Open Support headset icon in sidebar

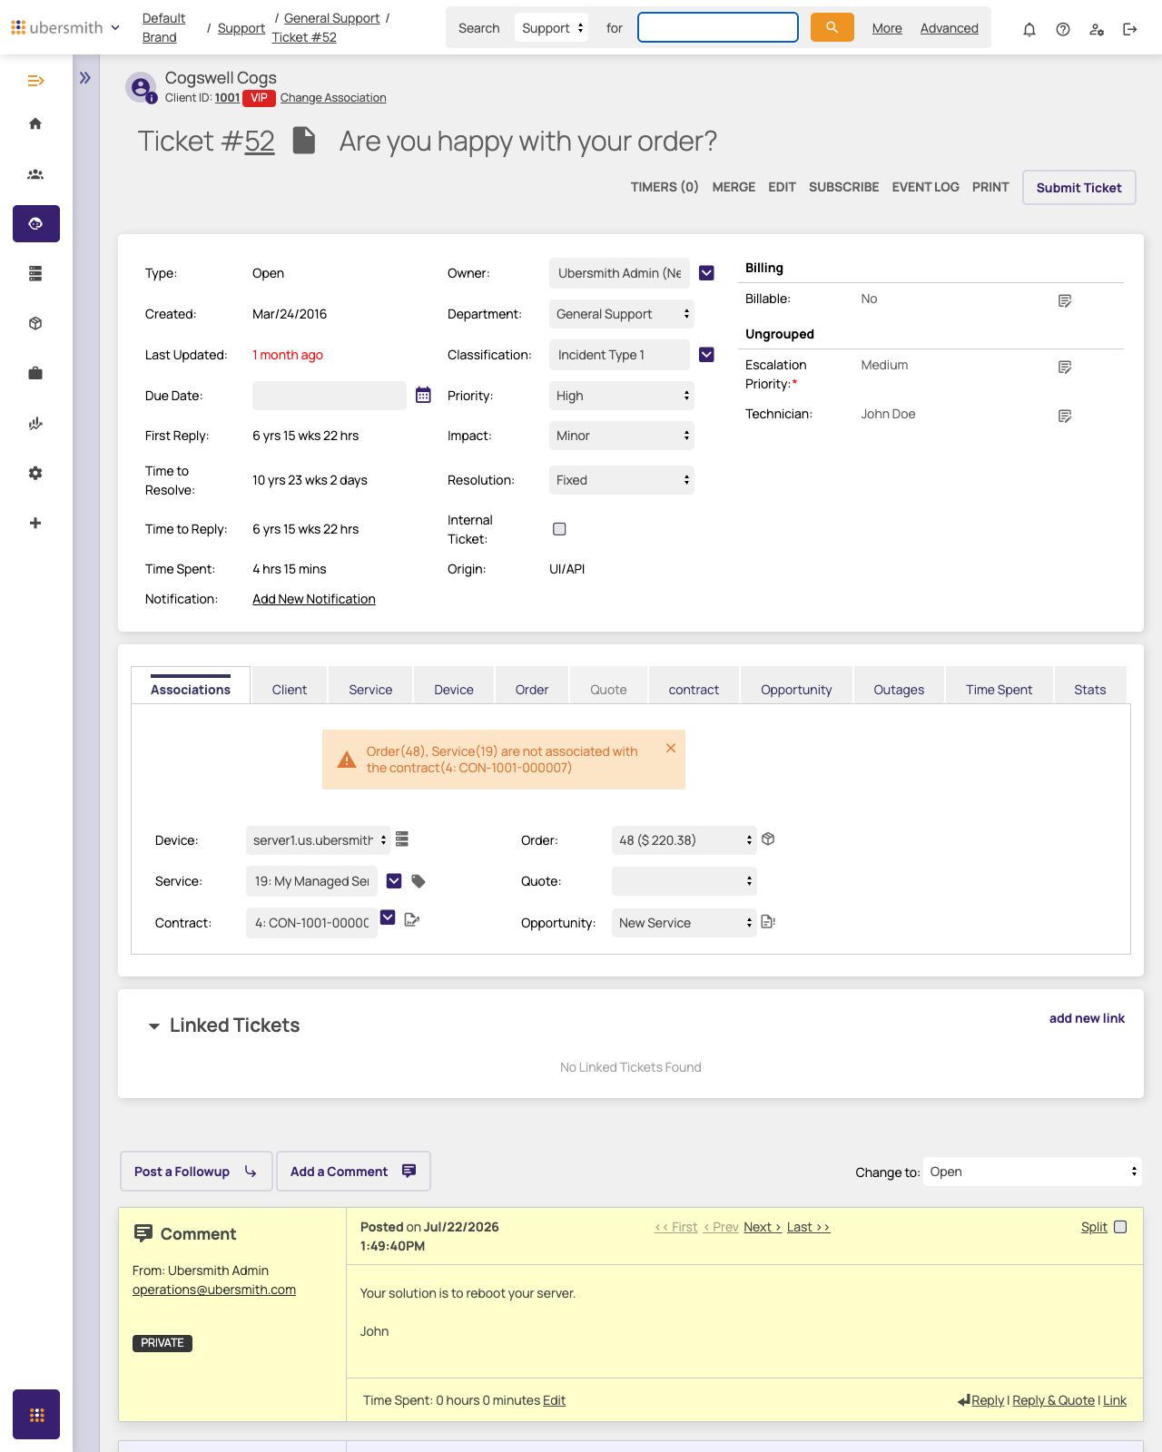coord(36,223)
